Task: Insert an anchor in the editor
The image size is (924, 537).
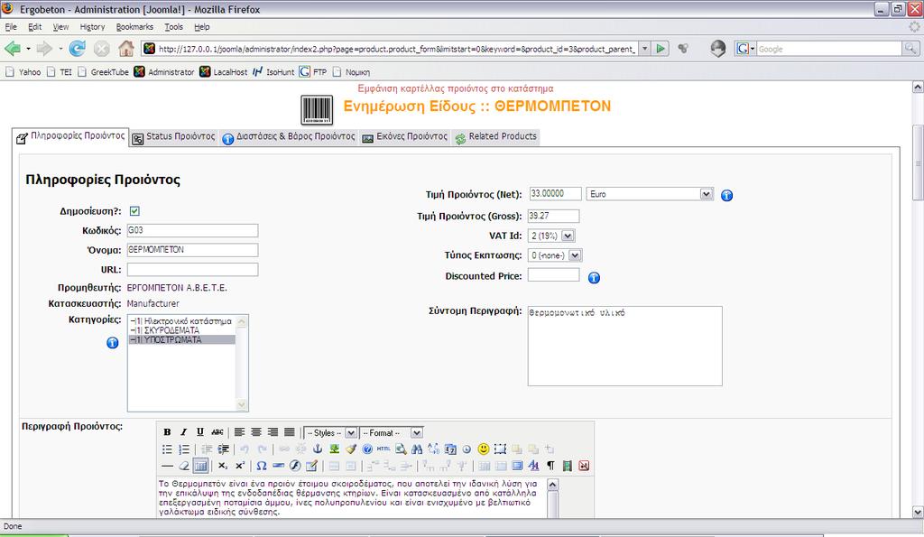Action: (317, 449)
